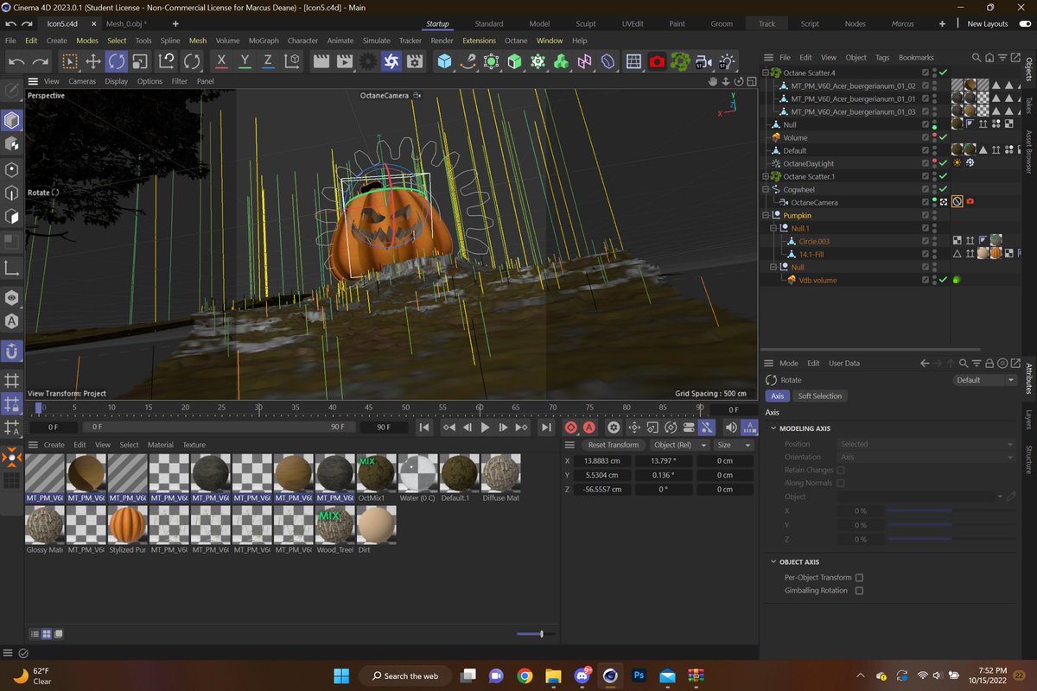Click the Live Selection tool icon

(69, 61)
